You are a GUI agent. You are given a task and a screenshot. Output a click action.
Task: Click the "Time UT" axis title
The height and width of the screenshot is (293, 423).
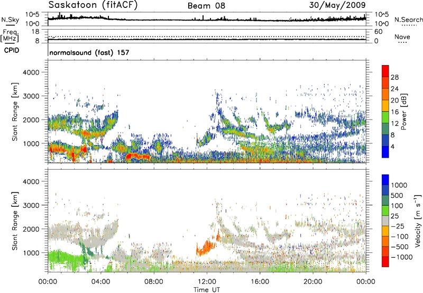pyautogui.click(x=207, y=290)
